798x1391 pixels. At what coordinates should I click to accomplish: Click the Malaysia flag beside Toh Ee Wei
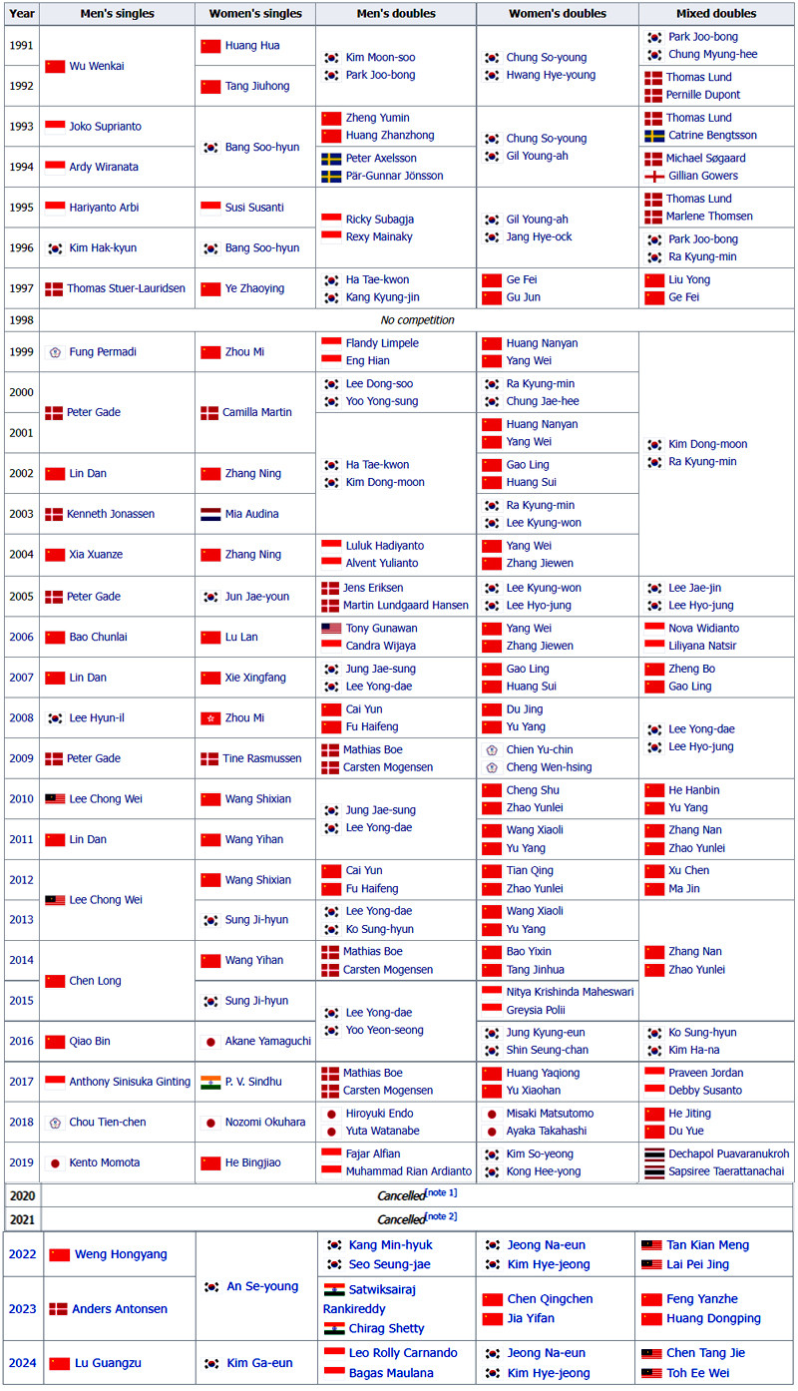point(652,1373)
